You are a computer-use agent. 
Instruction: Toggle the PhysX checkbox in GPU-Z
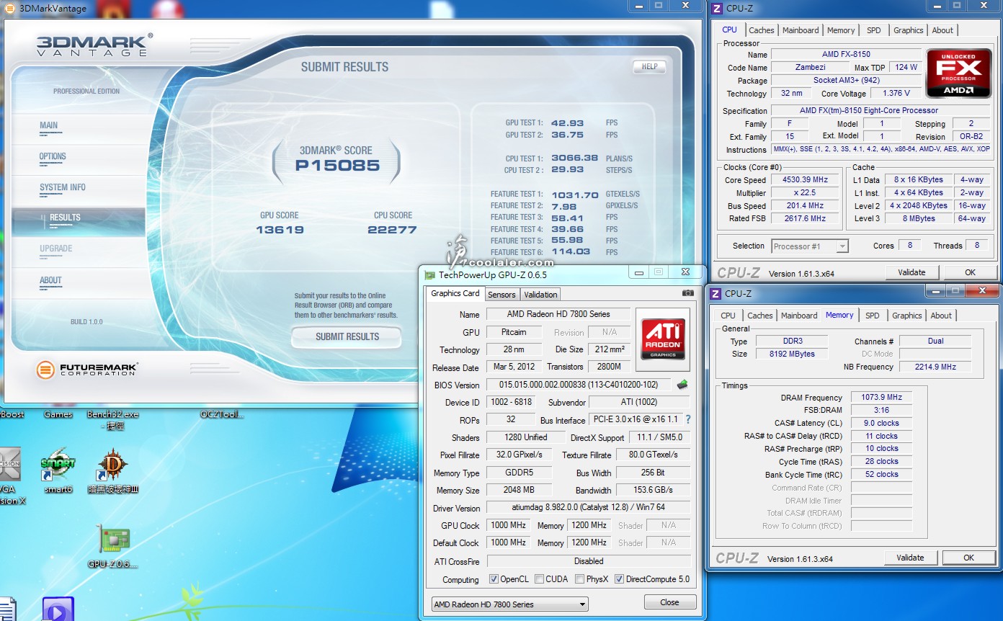coord(580,579)
